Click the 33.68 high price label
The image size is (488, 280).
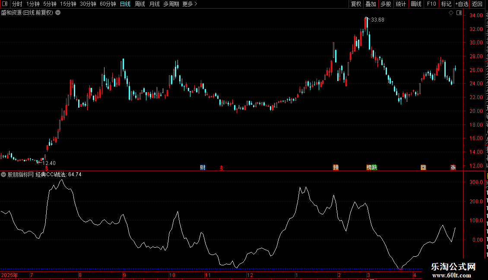tap(377, 19)
